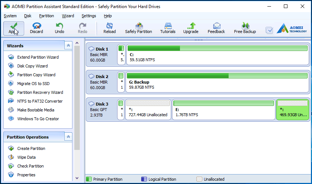Open the Wizard menu
This screenshot has height=184, width=312.
click(68, 16)
